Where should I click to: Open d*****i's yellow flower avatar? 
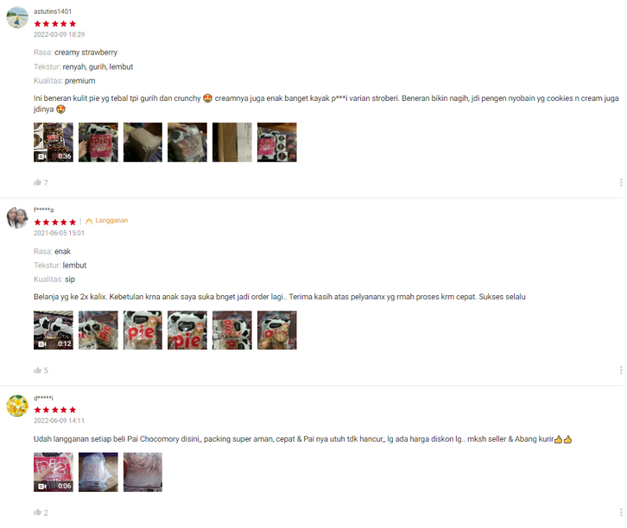(17, 405)
